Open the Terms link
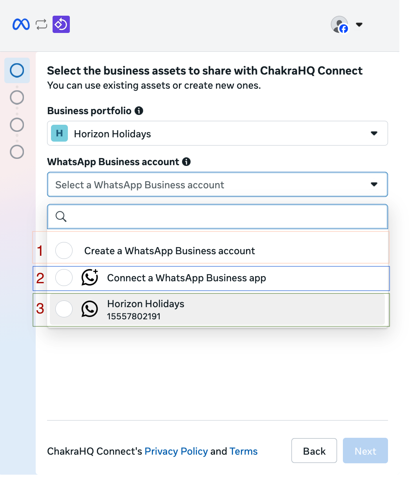 coord(244,451)
